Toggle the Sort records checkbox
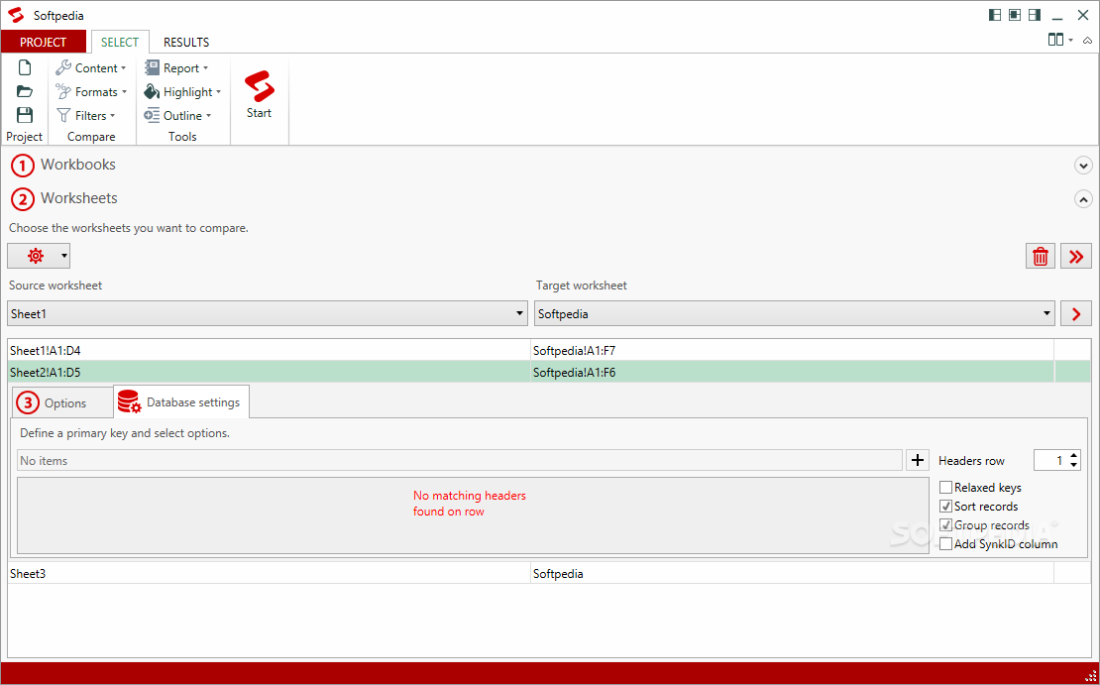Viewport: 1100px width, 685px height. click(945, 506)
